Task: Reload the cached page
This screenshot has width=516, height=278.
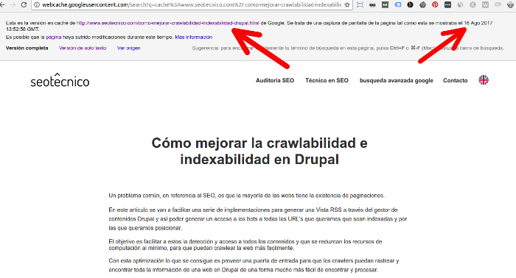Action: (x=24, y=4)
